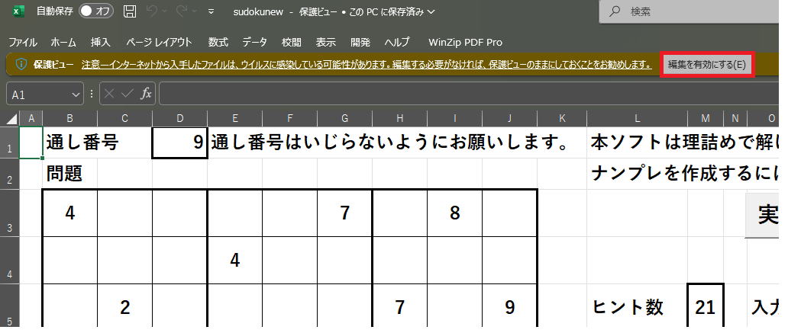The width and height of the screenshot is (788, 333).
Task: Click the Select All corner triangle
Action: [11, 117]
